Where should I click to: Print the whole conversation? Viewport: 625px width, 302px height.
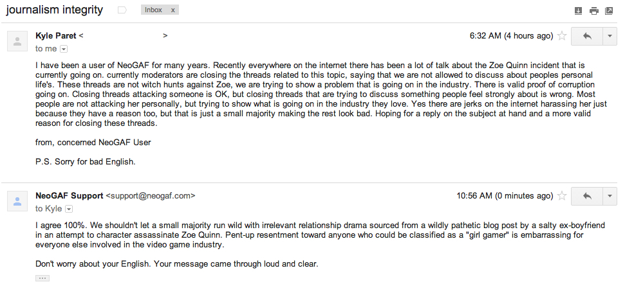(x=593, y=11)
